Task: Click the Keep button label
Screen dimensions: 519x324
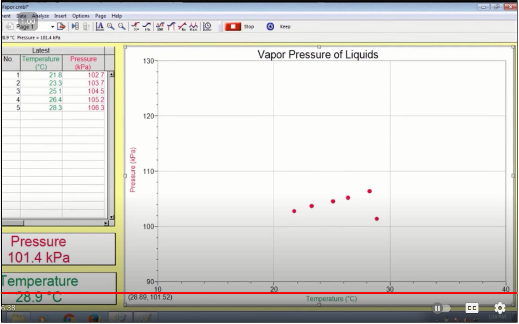Action: 285,27
